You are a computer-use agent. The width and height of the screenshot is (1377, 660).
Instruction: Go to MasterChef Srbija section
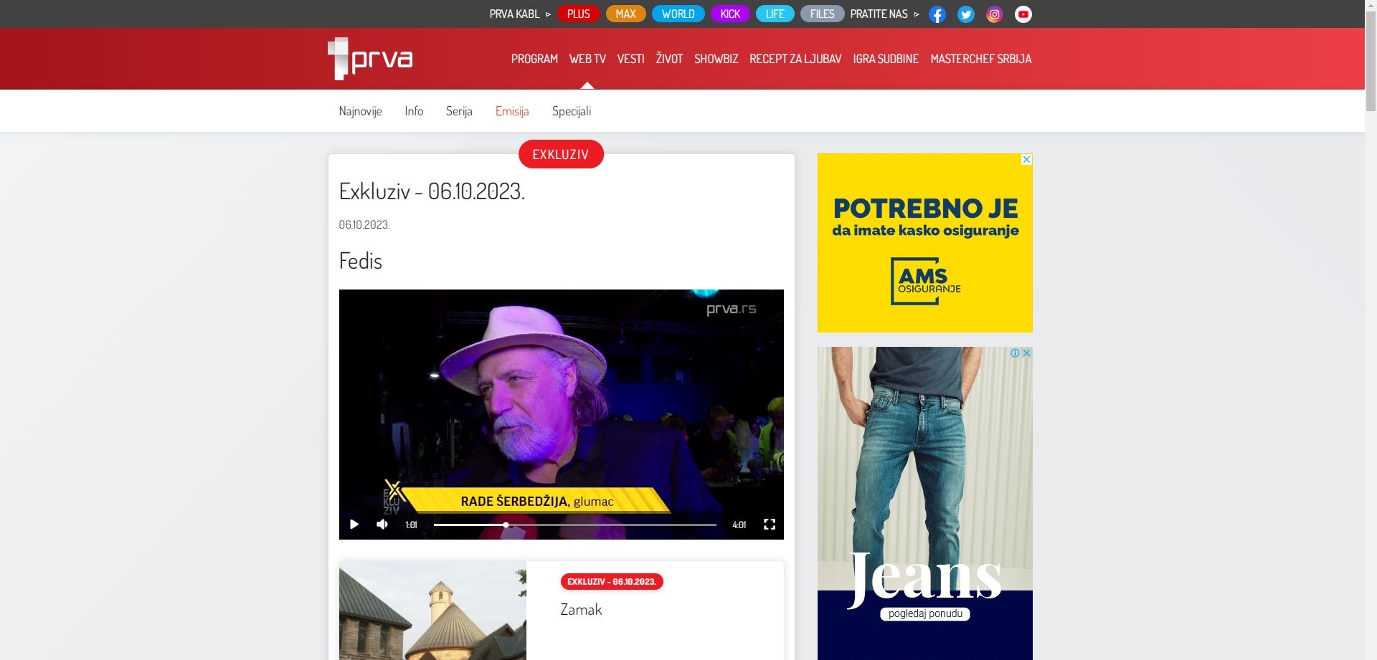980,59
